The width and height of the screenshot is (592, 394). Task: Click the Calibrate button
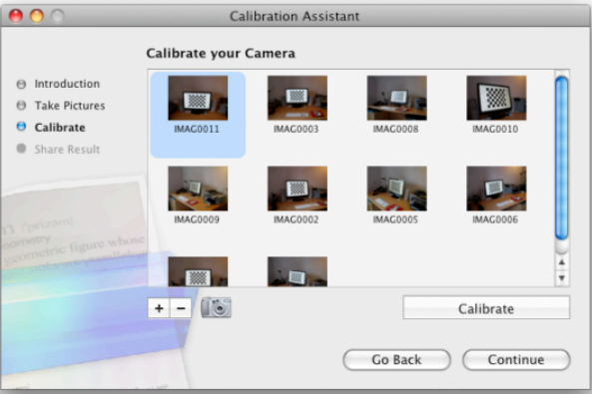pos(486,308)
